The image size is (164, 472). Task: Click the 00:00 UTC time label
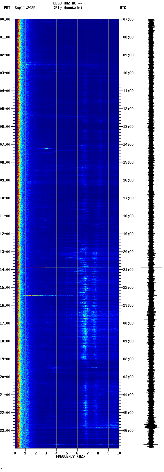click(128, 323)
